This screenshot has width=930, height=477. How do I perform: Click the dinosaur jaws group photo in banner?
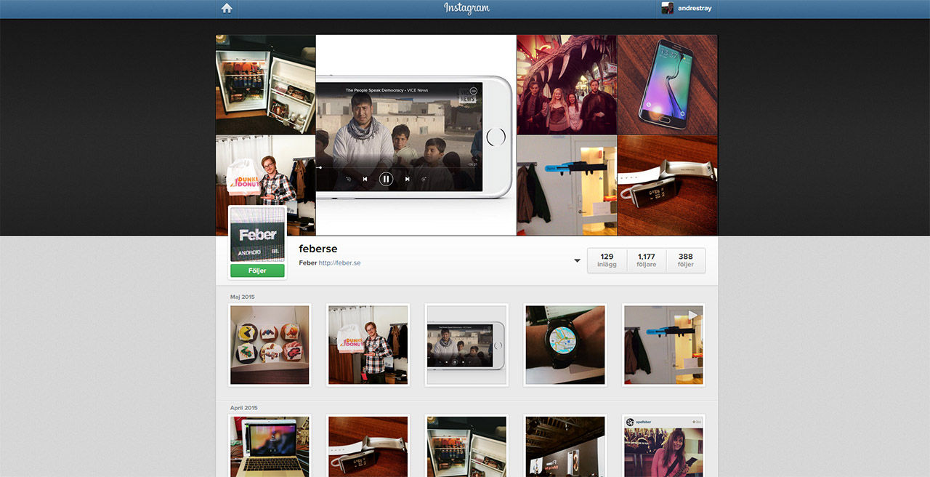pos(567,84)
